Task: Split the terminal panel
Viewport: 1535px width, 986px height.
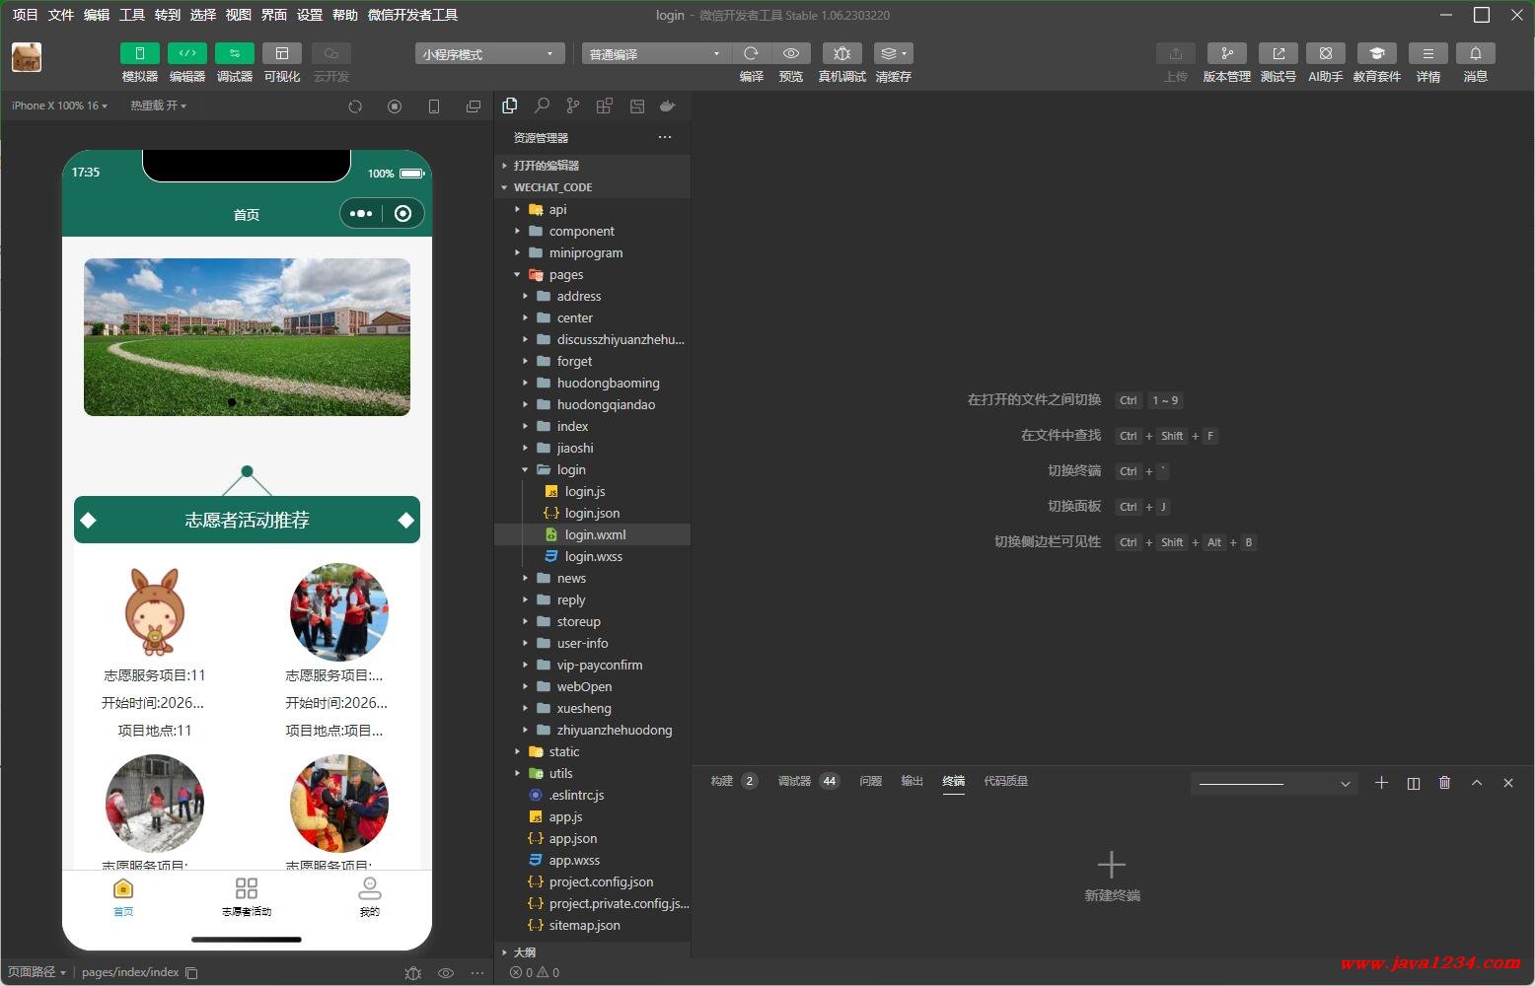Action: tap(1413, 783)
